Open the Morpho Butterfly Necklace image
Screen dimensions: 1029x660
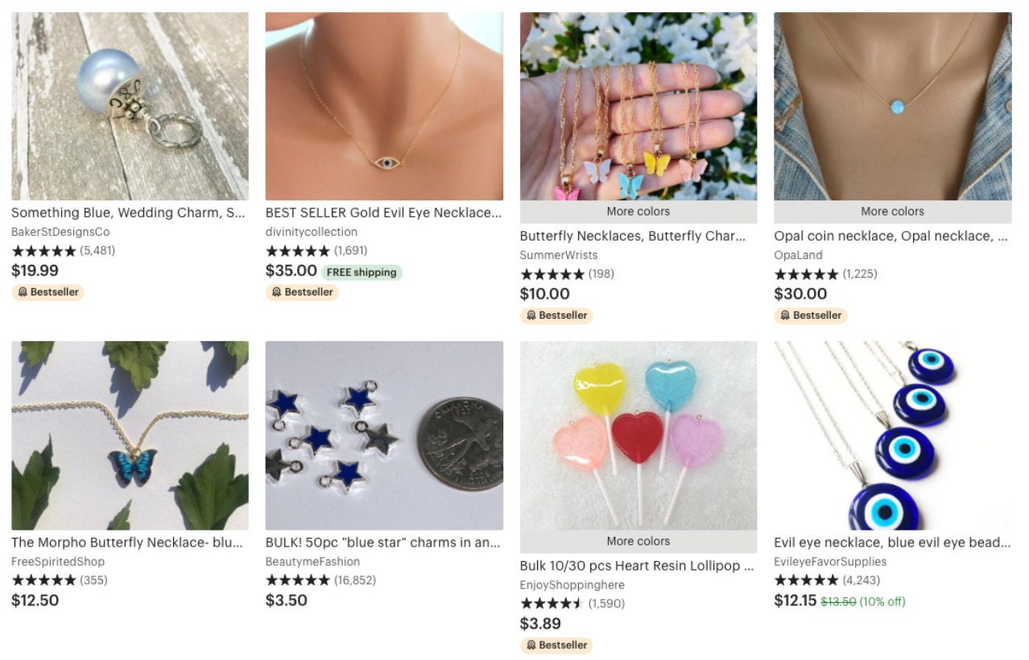pyautogui.click(x=130, y=435)
